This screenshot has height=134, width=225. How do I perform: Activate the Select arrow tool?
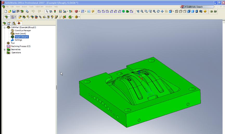click(x=47, y=11)
